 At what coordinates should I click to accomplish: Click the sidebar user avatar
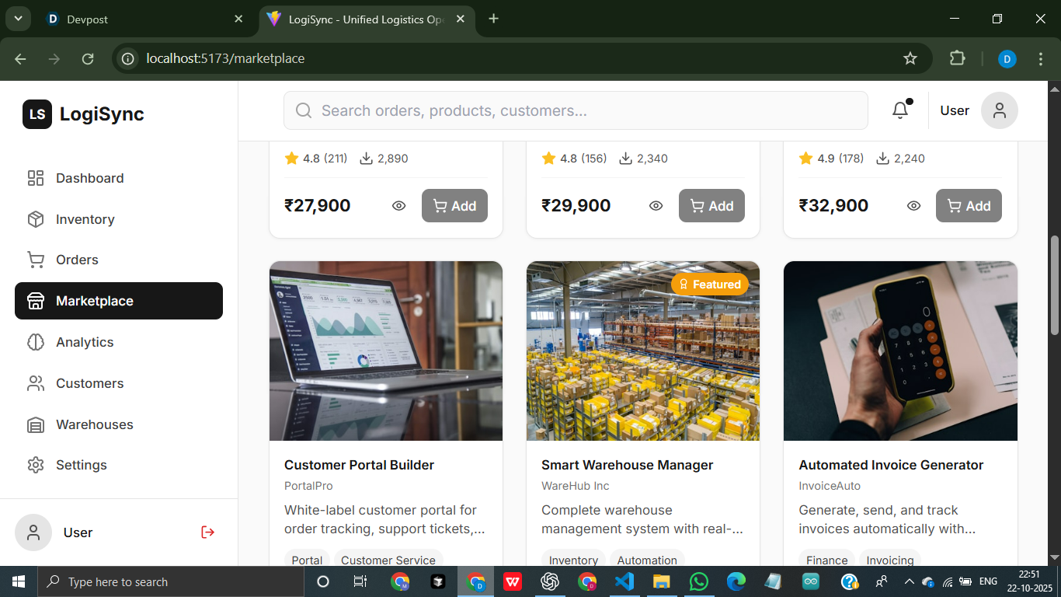(x=33, y=532)
